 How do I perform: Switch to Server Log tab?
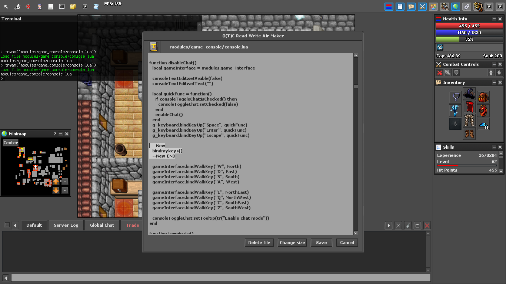(66, 225)
